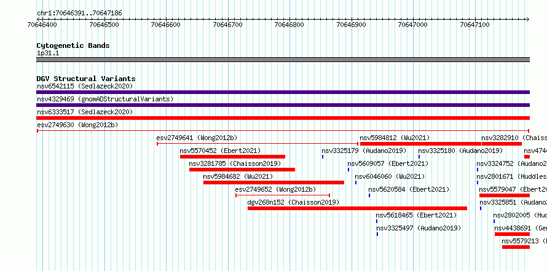Click the gray 1p31.1 cytogenetic band bar
Image resolution: width=547 pixels, height=271 pixels.
[x=283, y=60]
